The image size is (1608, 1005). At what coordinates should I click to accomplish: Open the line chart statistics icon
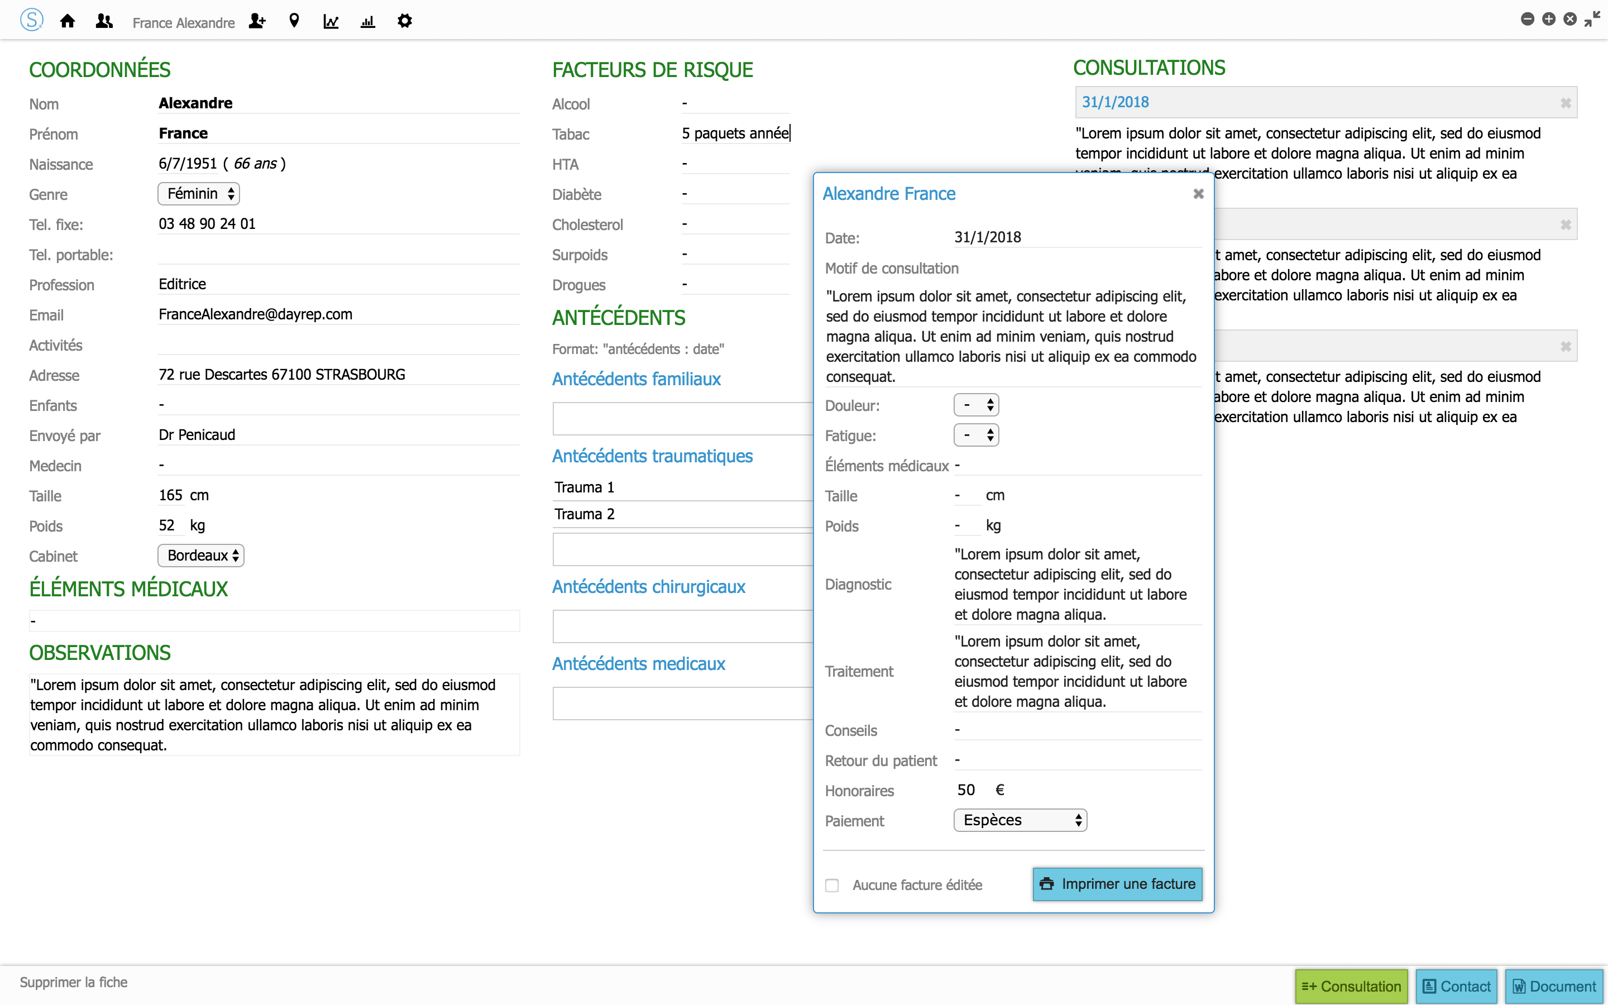pos(331,21)
